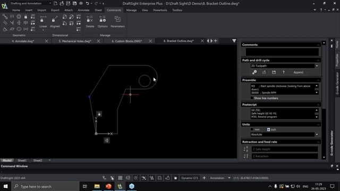
Task: Open the Powertools ribbon tab
Action: point(160,10)
